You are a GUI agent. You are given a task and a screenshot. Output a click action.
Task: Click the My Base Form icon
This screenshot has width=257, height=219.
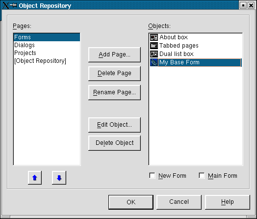click(154, 62)
